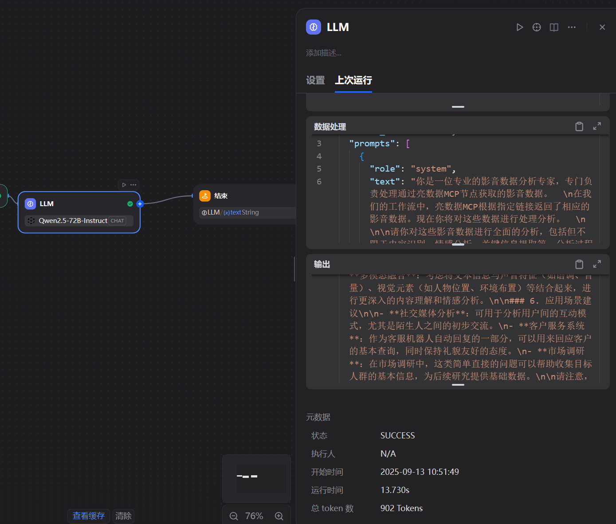The width and height of the screenshot is (616, 524).
Task: Switch to the 上次运行 tab
Action: coord(353,80)
